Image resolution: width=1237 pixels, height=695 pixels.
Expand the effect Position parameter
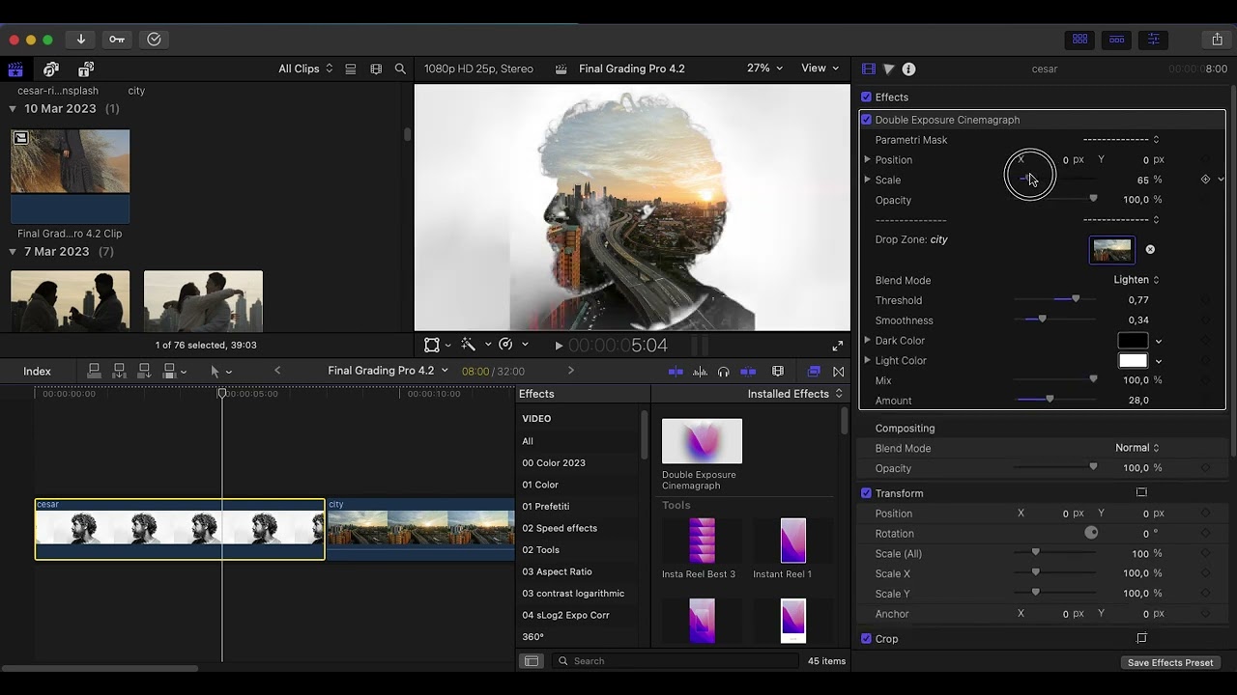click(x=867, y=159)
